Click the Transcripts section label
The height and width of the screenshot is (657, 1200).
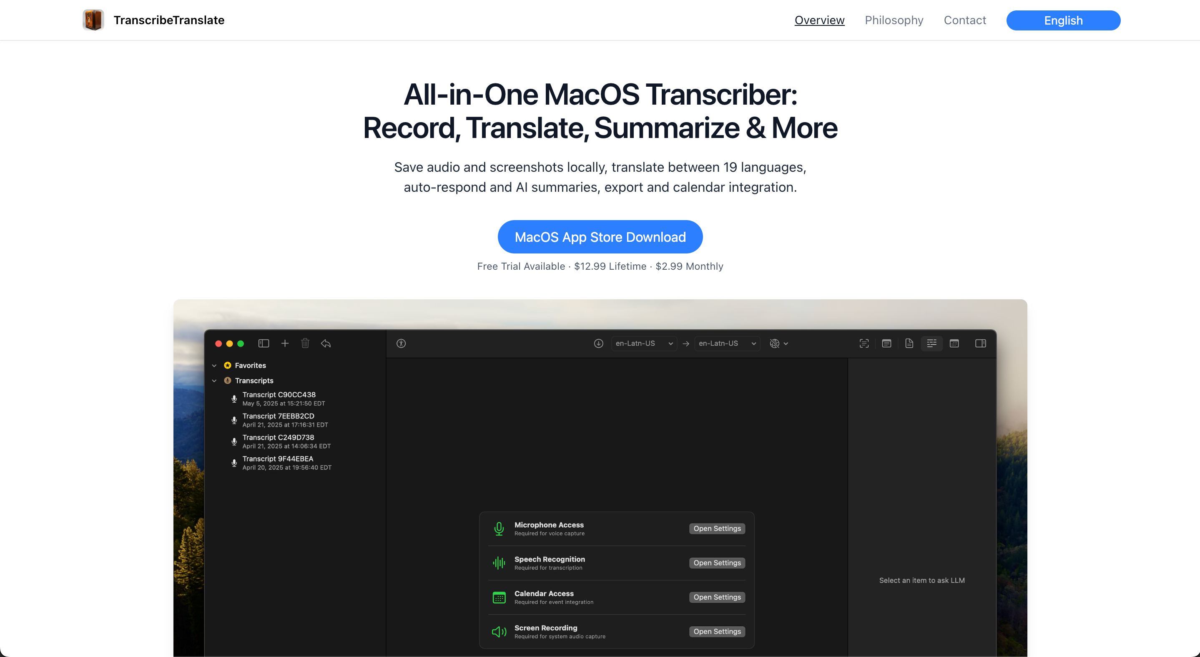254,381
